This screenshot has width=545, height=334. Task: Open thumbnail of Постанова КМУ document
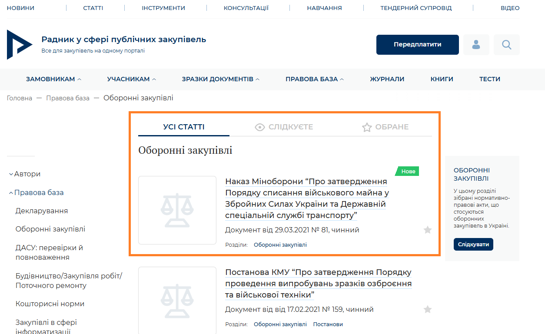coord(177,300)
